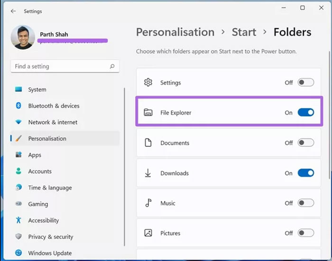Go to Personalisation in breadcrumb
The image size is (332, 261).
pos(175,32)
